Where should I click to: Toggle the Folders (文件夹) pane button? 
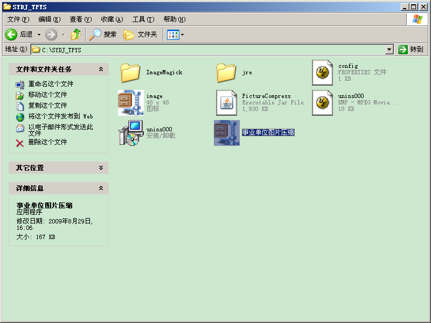[x=140, y=34]
